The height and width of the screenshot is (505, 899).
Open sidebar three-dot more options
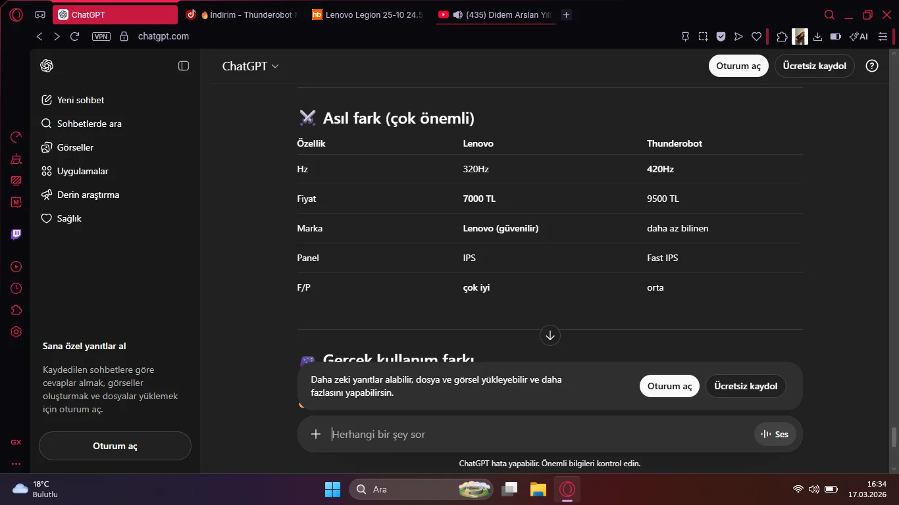[16, 464]
